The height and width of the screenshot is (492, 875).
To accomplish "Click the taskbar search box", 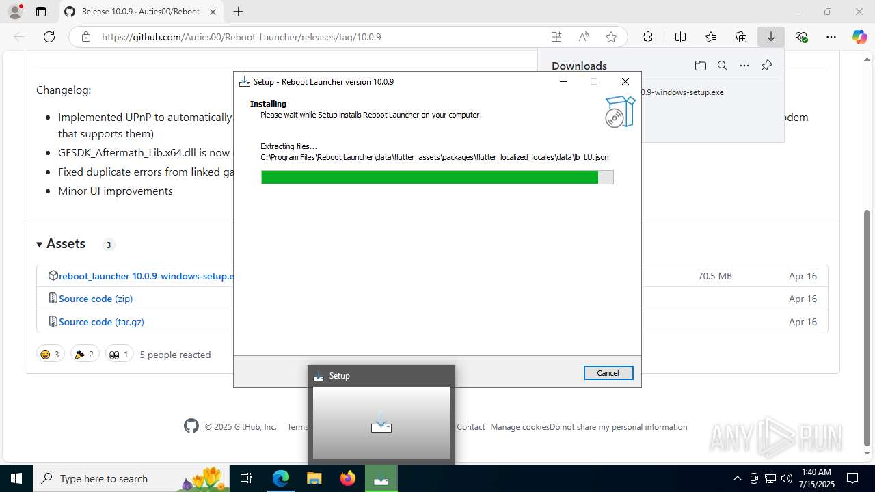I will (131, 478).
